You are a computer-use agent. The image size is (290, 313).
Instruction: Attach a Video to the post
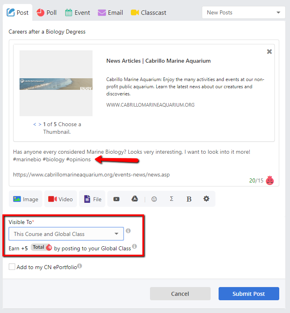tap(61, 199)
